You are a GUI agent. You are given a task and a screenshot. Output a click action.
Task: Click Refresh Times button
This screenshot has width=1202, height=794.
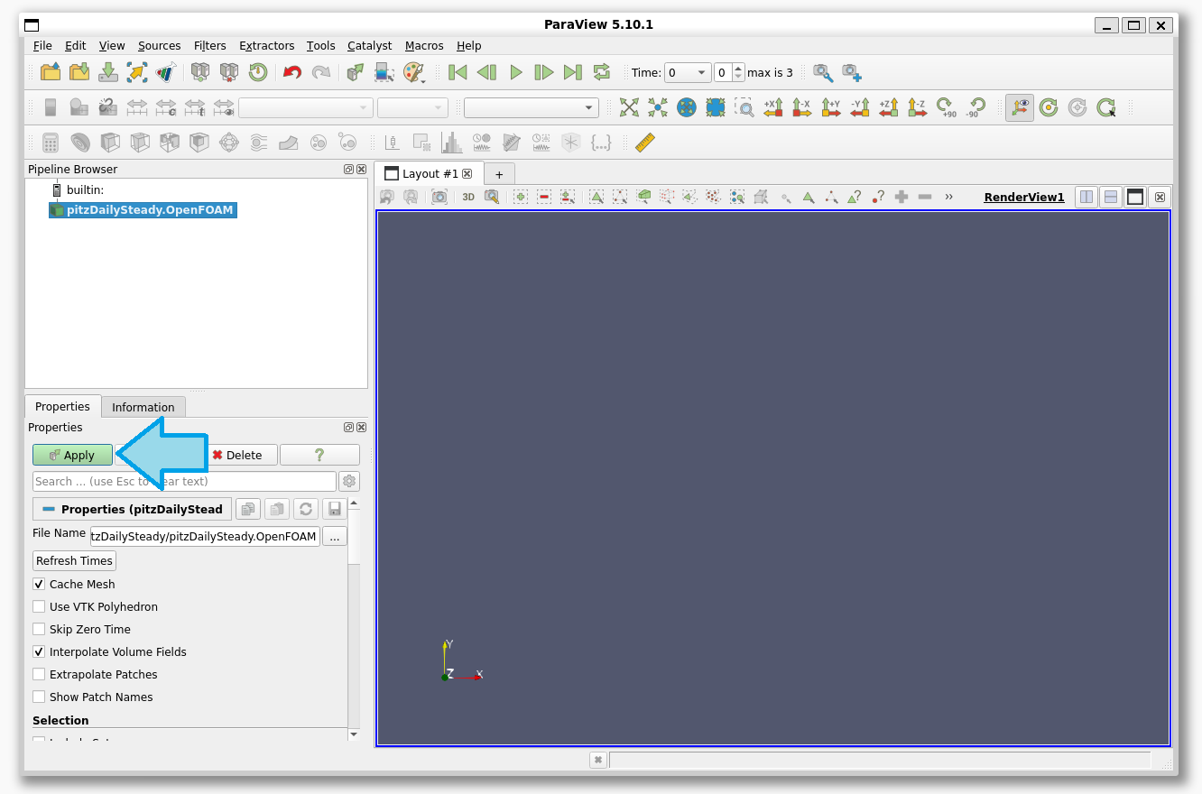[75, 561]
